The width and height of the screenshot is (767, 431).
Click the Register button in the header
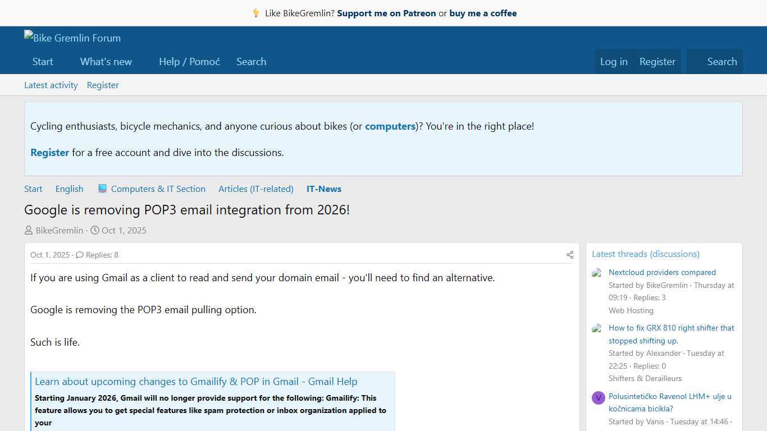(657, 62)
